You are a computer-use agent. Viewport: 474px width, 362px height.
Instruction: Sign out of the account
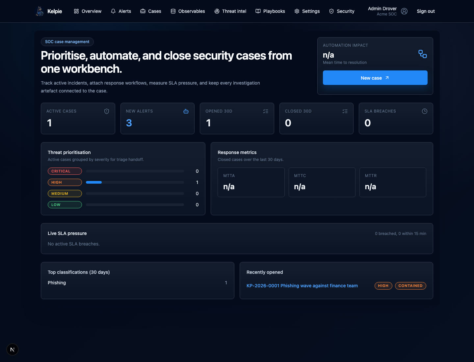[426, 11]
